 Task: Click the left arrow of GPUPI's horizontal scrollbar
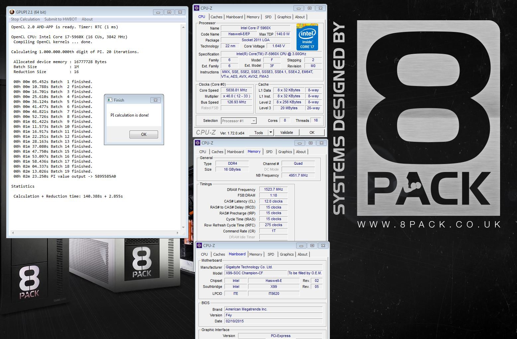13,233
